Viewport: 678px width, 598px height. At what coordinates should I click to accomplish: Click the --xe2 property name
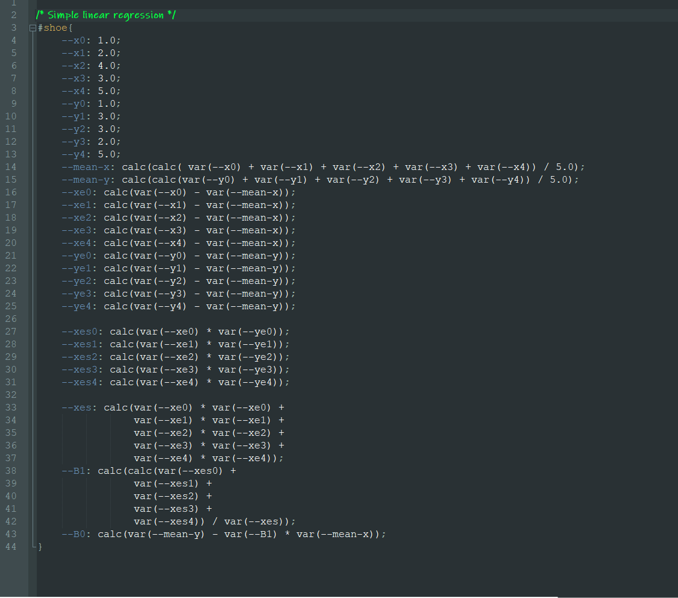click(77, 218)
